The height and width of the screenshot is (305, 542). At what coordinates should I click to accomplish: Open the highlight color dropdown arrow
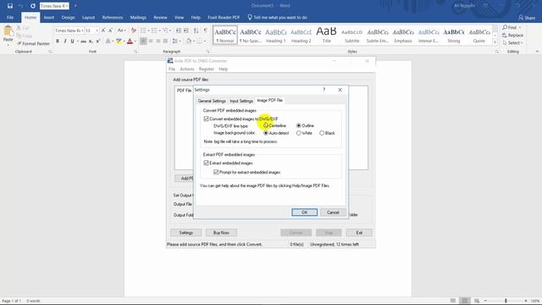coord(124,42)
